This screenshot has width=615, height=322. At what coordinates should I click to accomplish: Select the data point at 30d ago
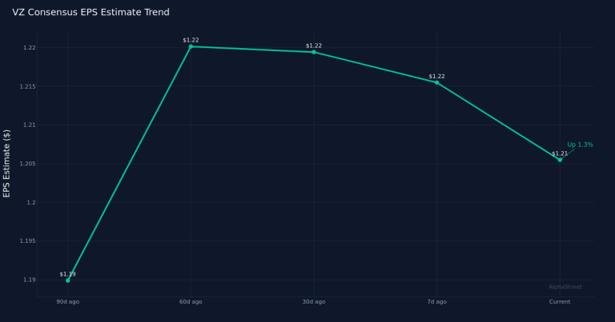314,52
